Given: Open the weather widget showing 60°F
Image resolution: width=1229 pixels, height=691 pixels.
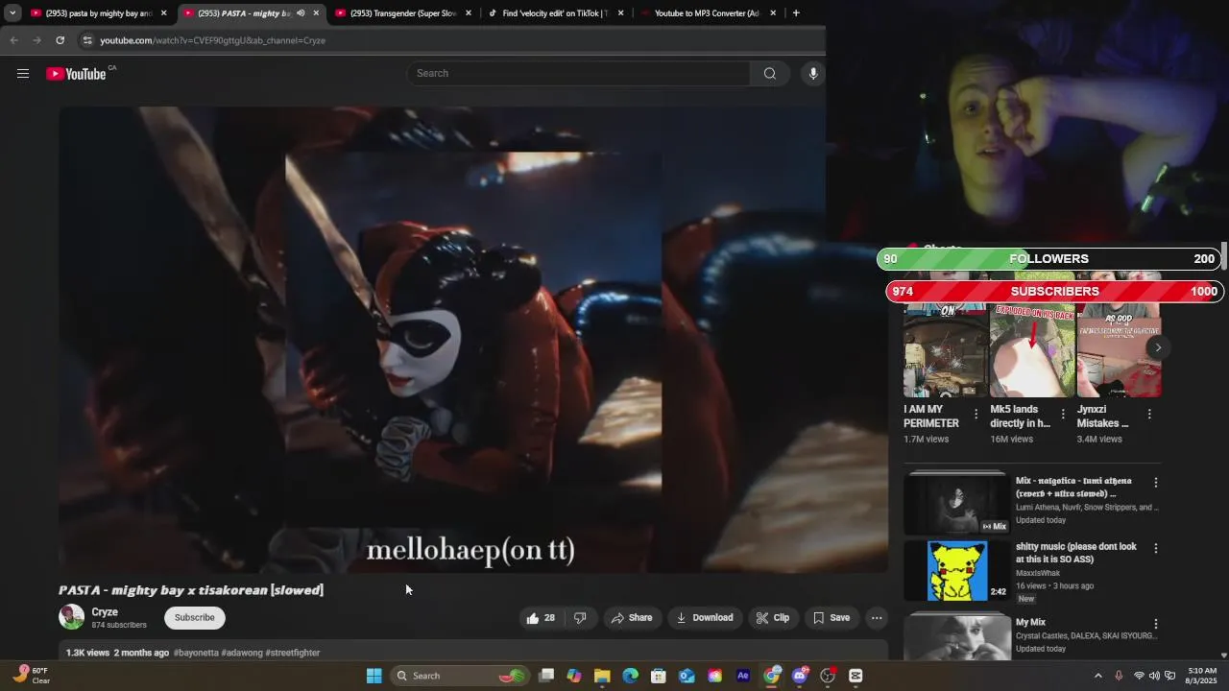Looking at the screenshot, I should coord(32,676).
